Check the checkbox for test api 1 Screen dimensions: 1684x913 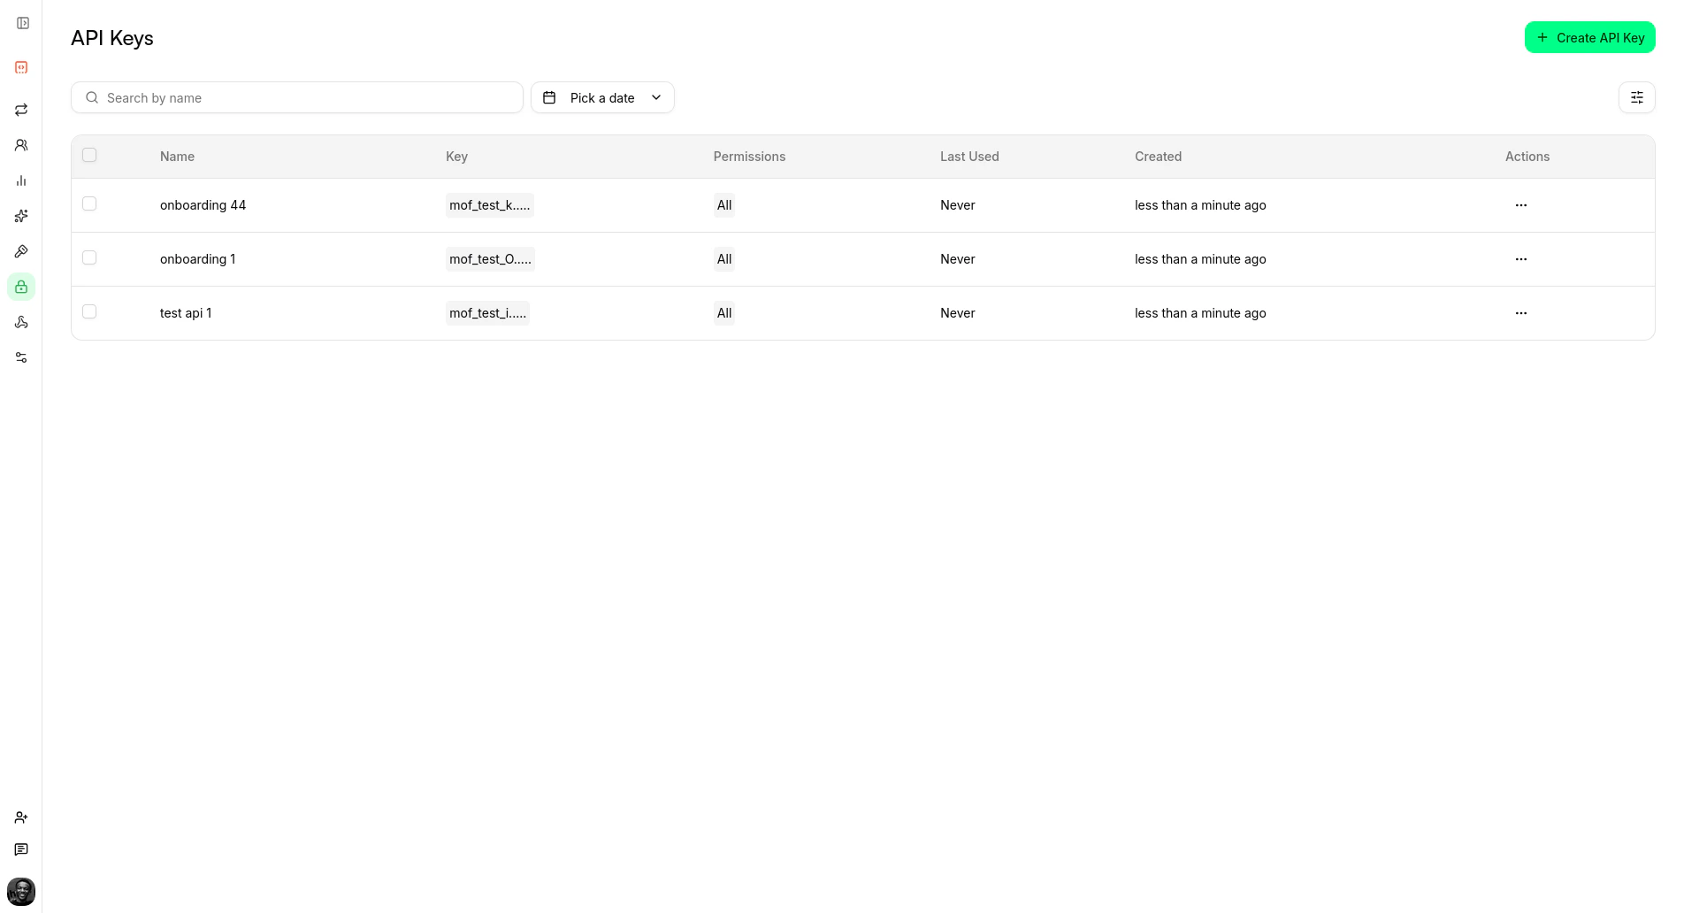tap(89, 311)
